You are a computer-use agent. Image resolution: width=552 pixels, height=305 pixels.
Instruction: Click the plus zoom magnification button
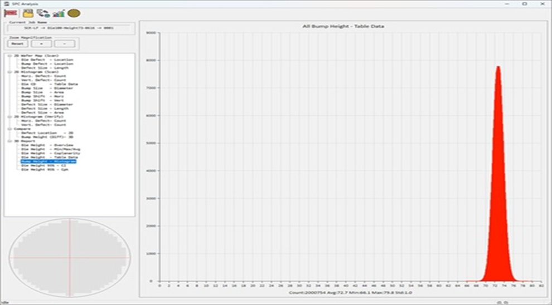point(41,43)
